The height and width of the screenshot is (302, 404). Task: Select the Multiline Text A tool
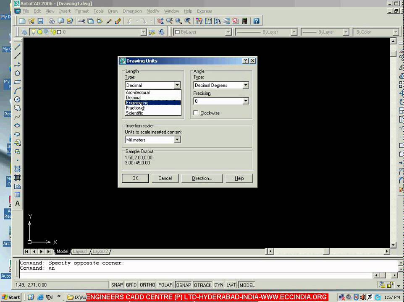click(17, 203)
